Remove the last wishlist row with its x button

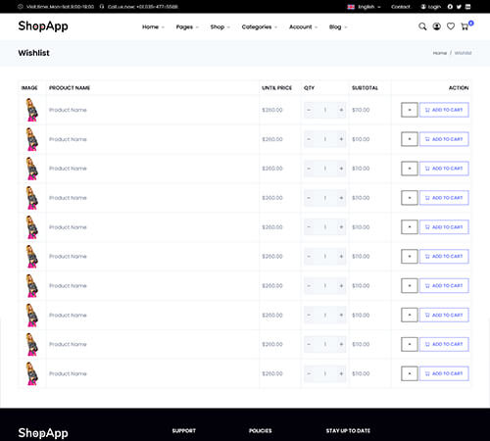(x=410, y=373)
